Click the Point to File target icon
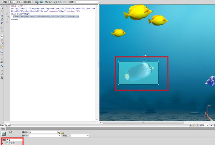 click(x=59, y=133)
